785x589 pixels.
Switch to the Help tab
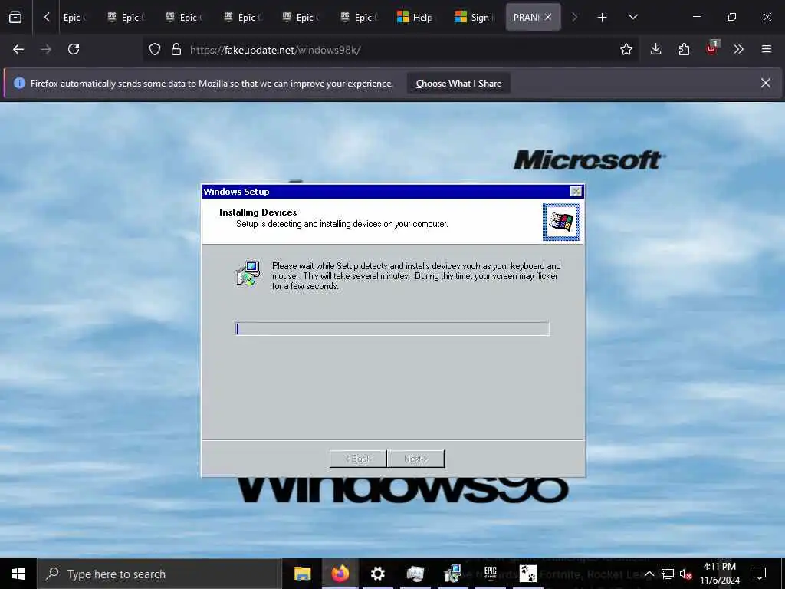pos(415,17)
